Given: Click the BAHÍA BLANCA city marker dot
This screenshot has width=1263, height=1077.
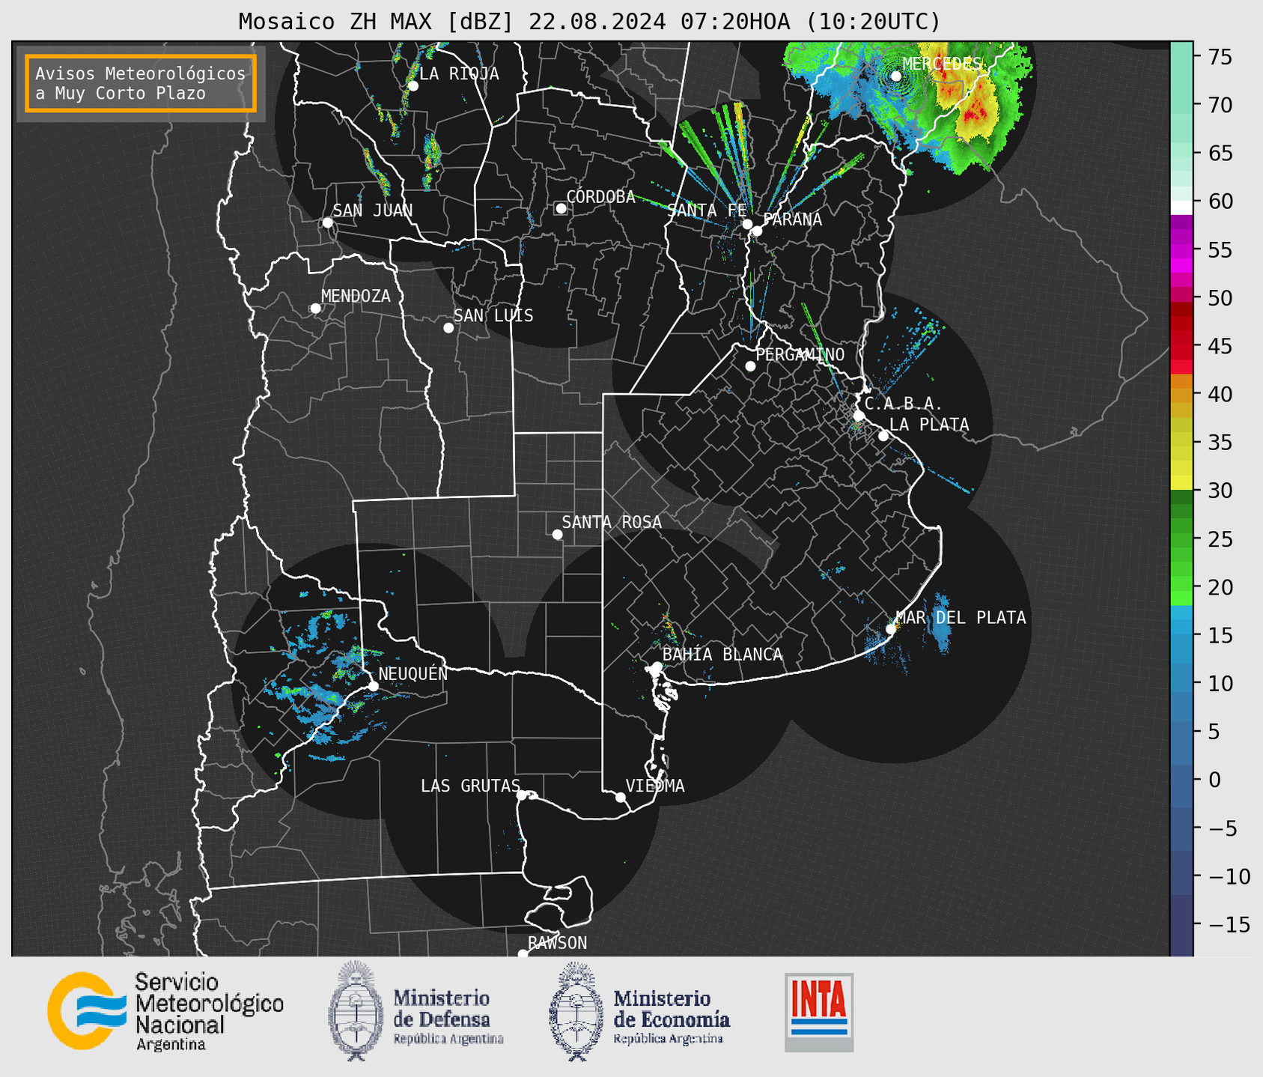Looking at the screenshot, I should tap(657, 667).
